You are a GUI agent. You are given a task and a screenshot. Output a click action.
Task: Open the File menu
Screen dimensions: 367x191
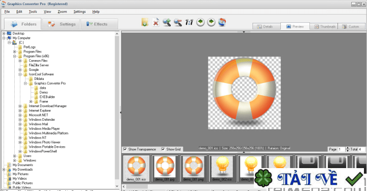[7, 11]
